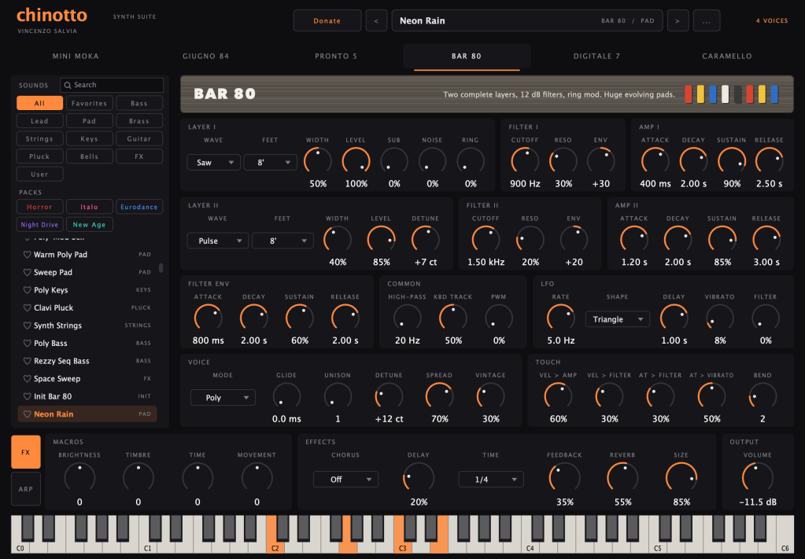Select the All sounds filter
Image resolution: width=805 pixels, height=559 pixels.
click(39, 103)
